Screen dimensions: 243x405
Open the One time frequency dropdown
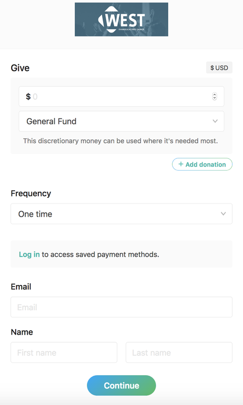(121, 214)
